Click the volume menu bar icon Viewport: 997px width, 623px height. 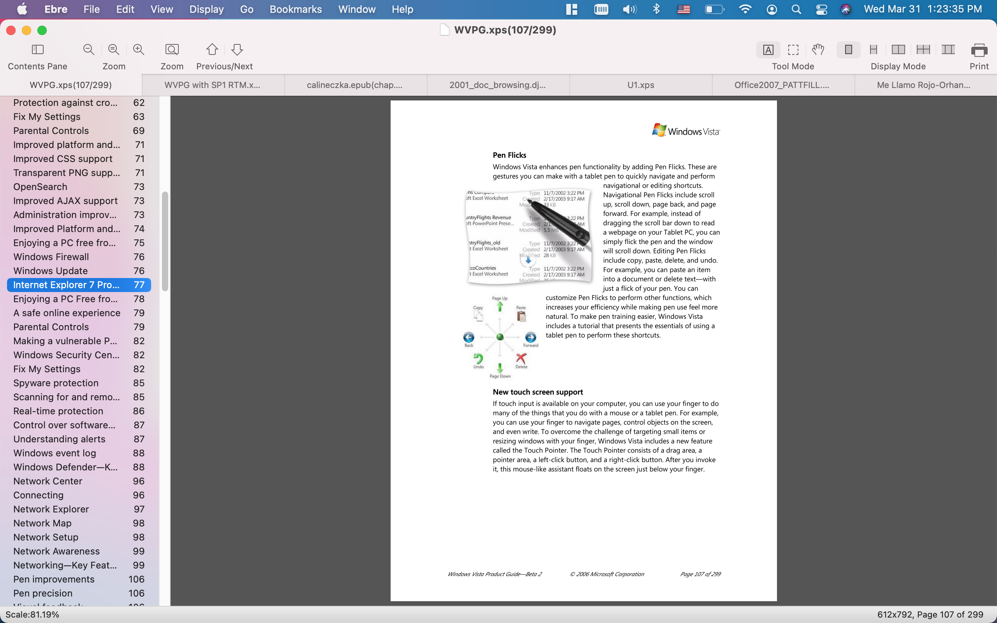629,9
